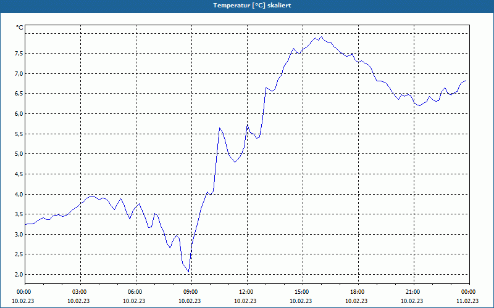Click the 15:00 time label
Image resolution: width=494 pixels, height=308 pixels.
(x=303, y=292)
